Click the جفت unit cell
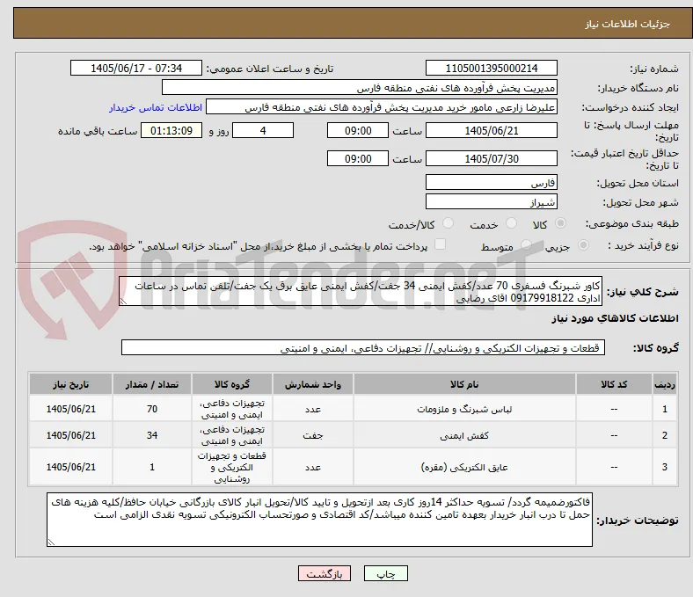The width and height of the screenshot is (693, 597). click(312, 436)
